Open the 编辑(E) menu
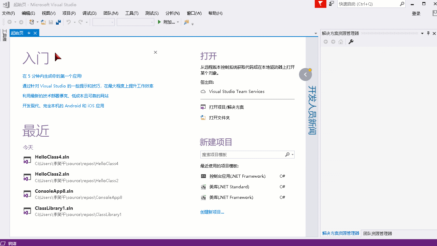Screen dimensions: 437x246 click(x=28, y=13)
